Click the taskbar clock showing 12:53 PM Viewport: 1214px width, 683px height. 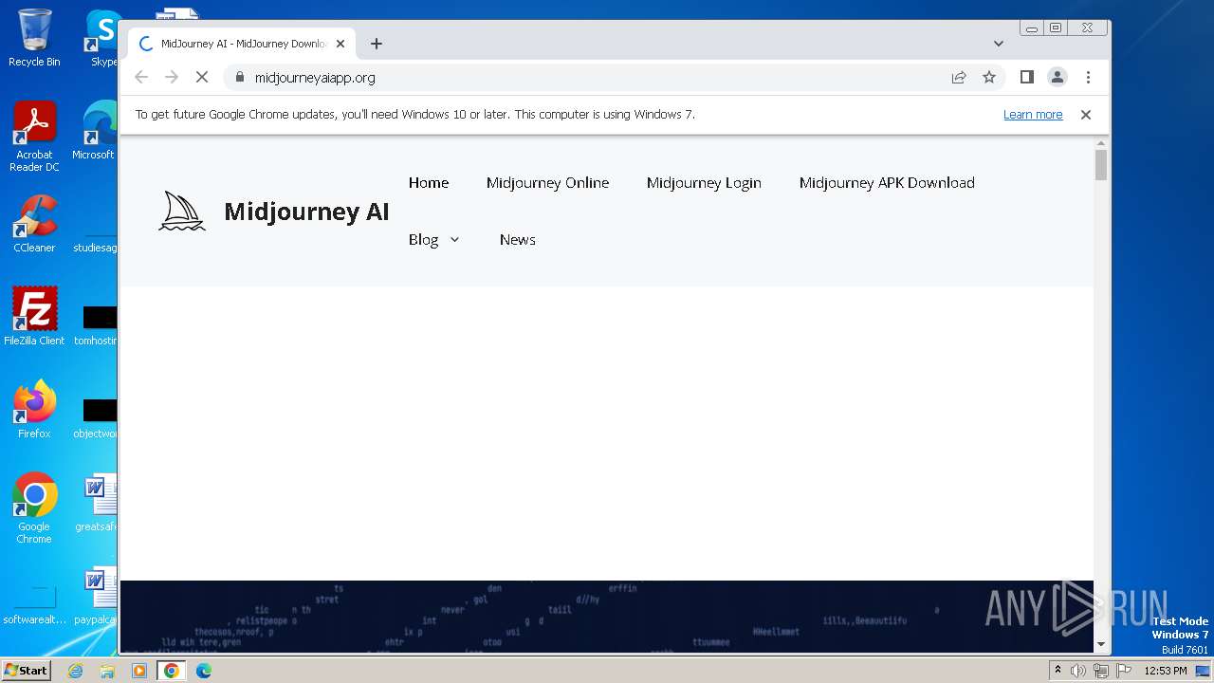1166,671
